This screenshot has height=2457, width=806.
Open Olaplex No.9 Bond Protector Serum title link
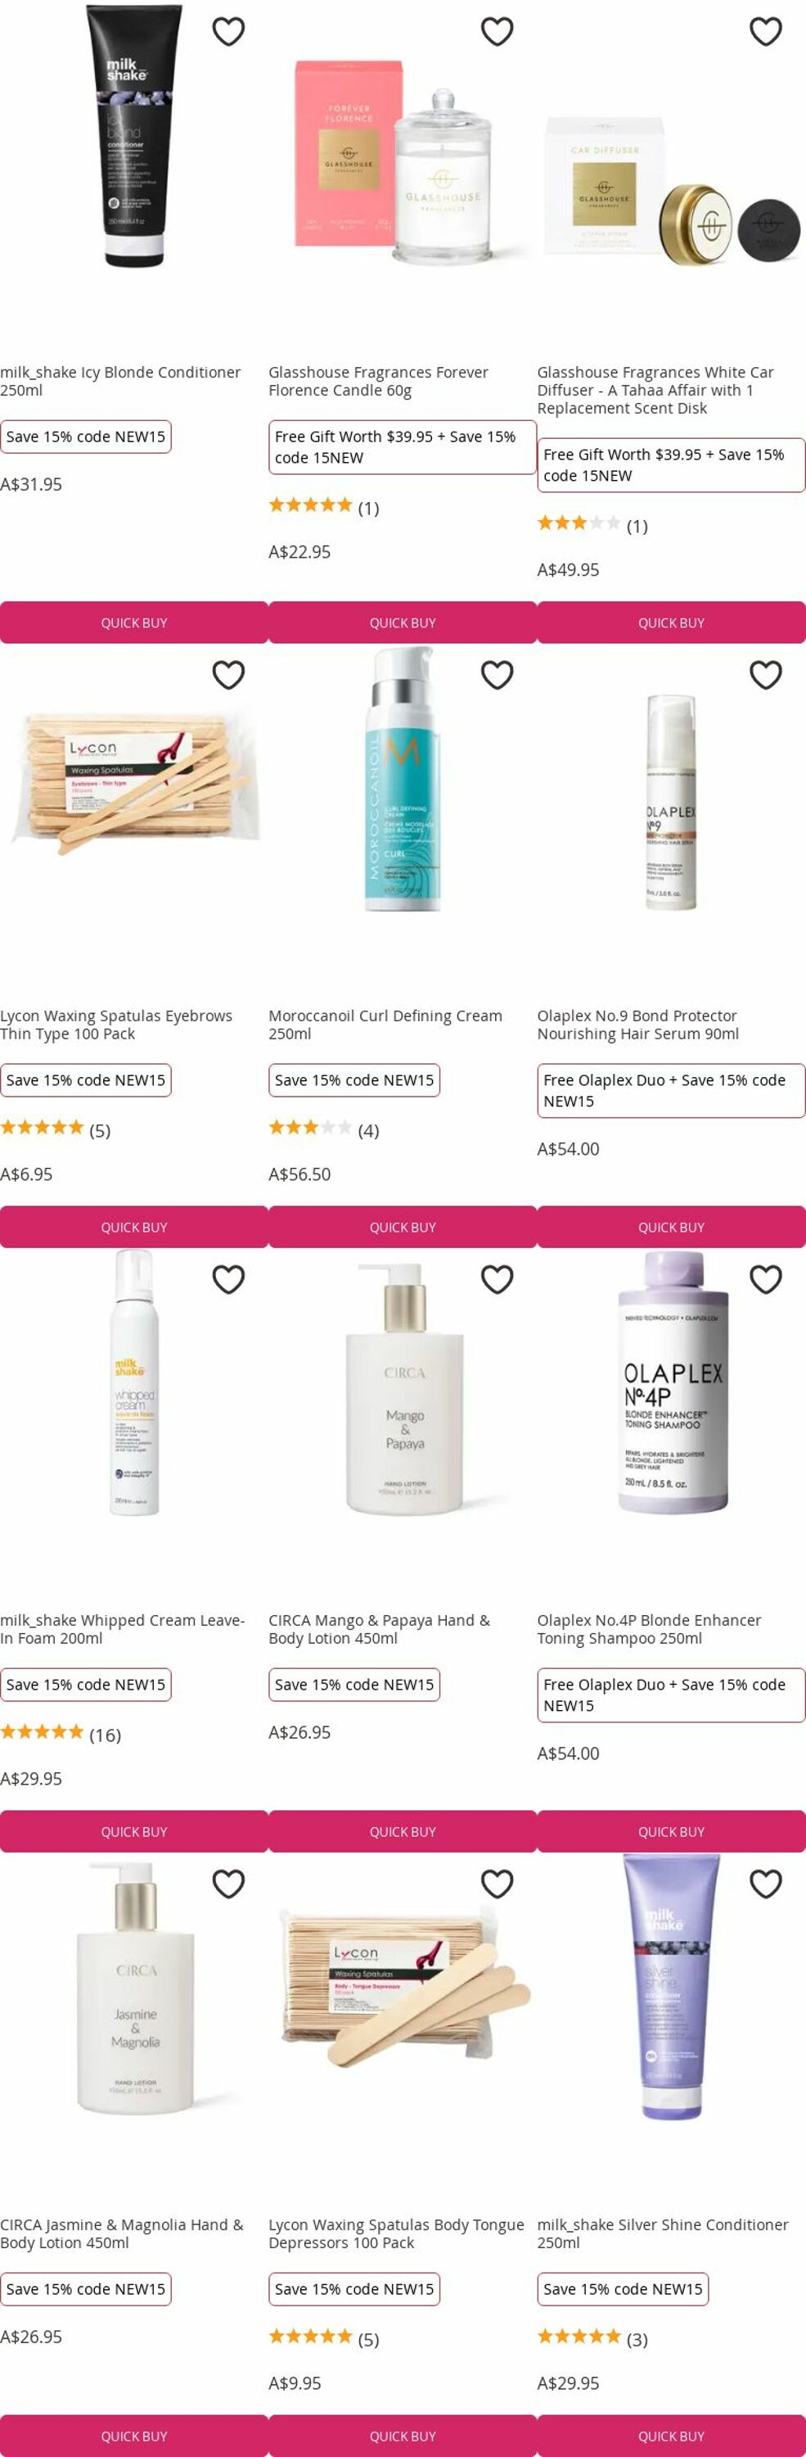(x=638, y=1025)
